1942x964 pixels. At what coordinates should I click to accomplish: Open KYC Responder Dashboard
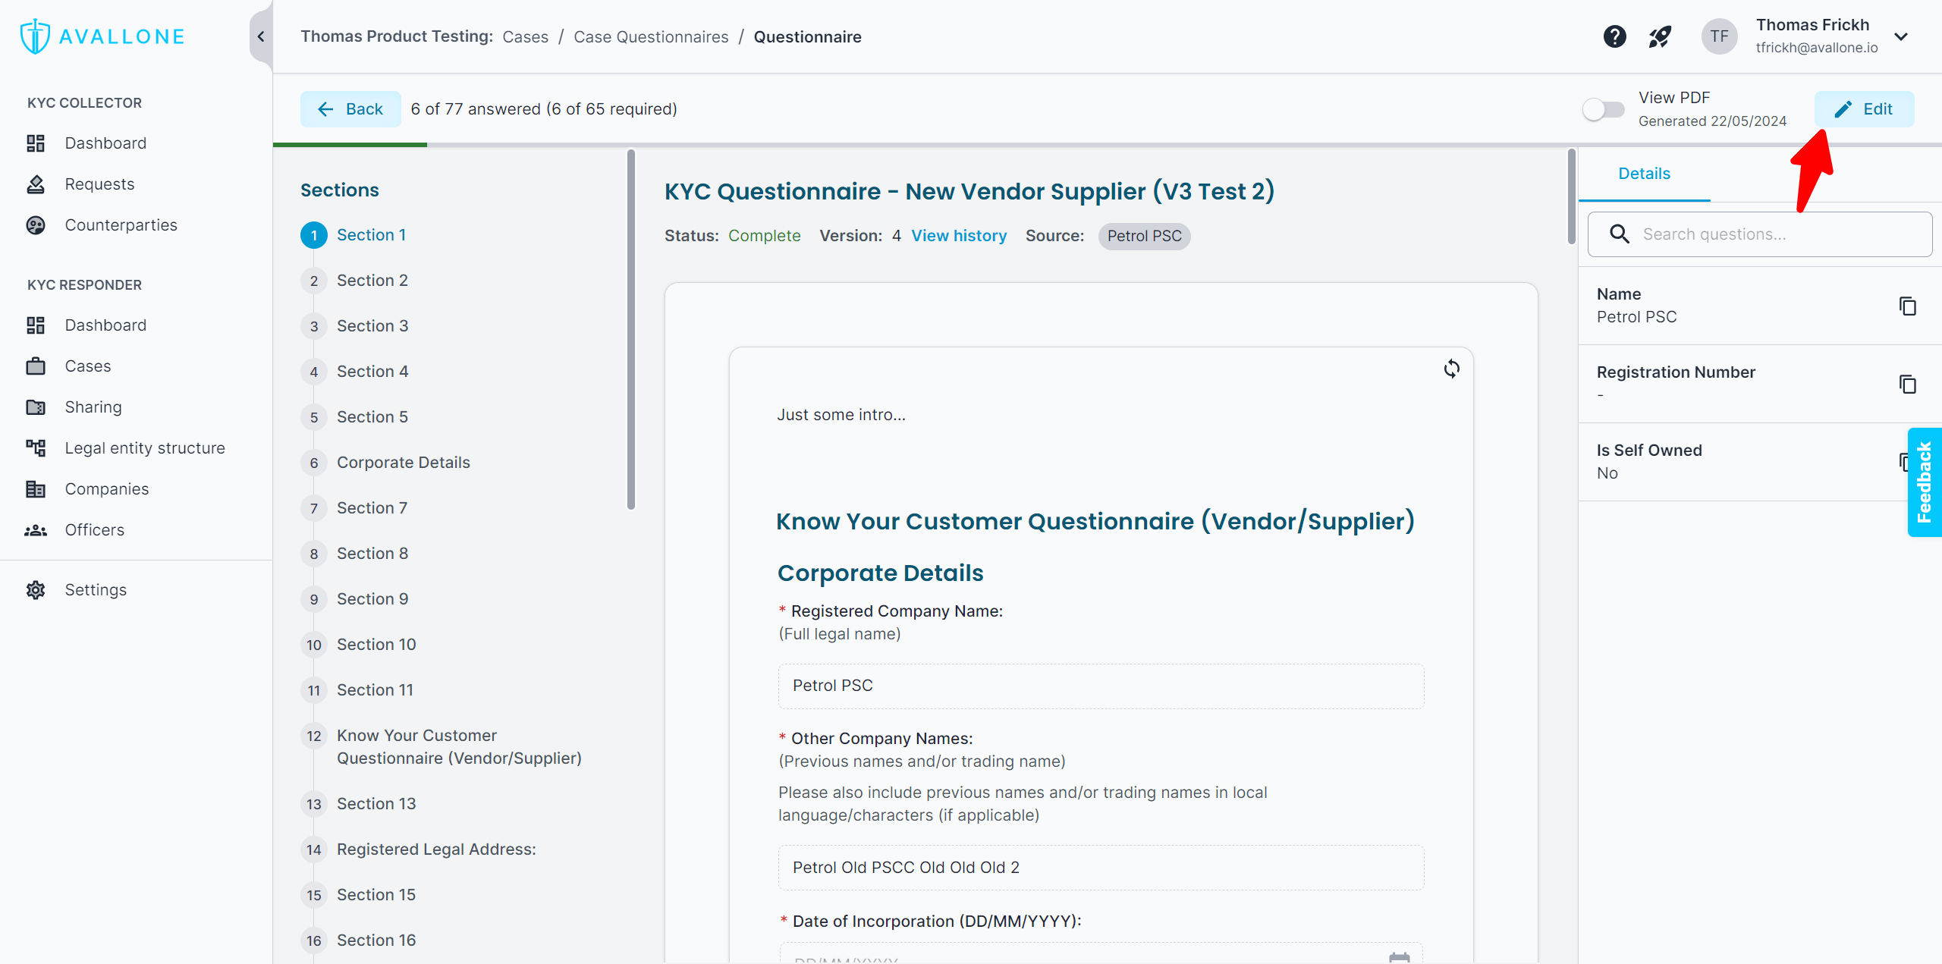tap(105, 325)
